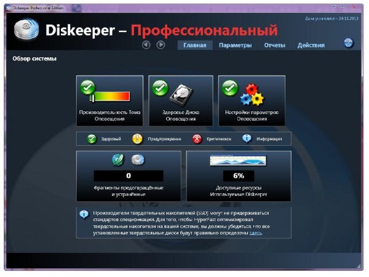Click the blue info icon beside SSD notice
369x277 pixels.
tap(84, 214)
